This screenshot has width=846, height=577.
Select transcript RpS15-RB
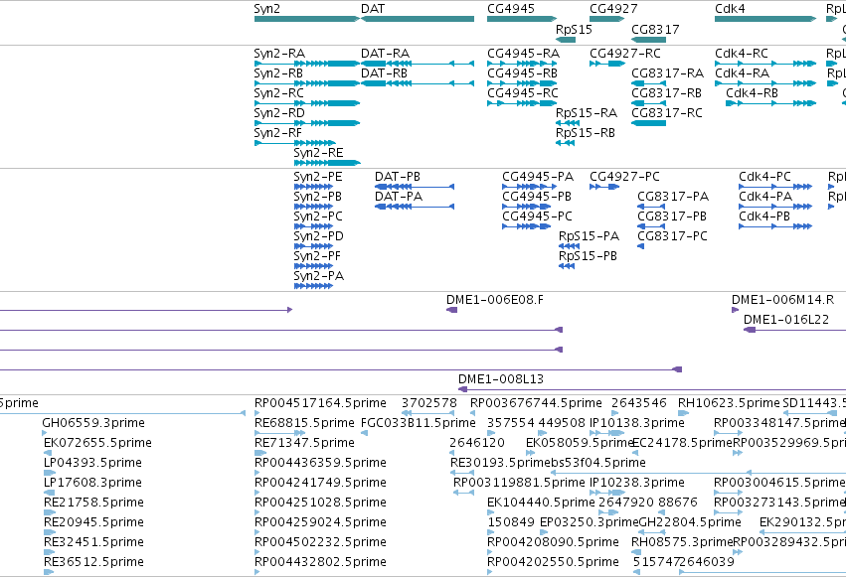coord(566,143)
